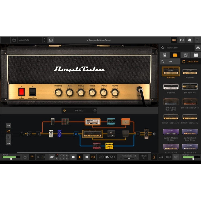Select the white OCD pedal in chain
Screen dimensions: 201x201
51,133
